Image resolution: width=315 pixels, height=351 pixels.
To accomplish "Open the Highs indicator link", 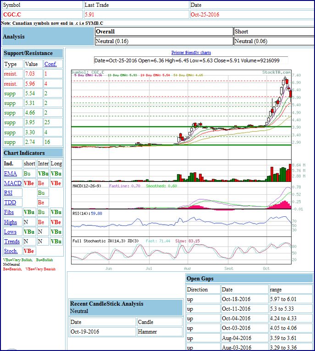I will pyautogui.click(x=11, y=222).
